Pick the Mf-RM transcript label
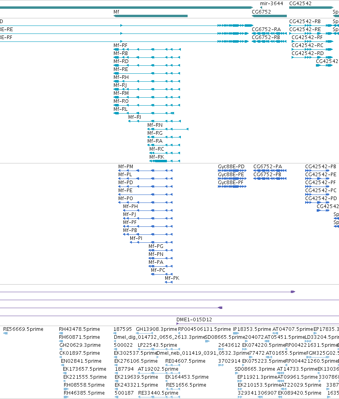 (121, 93)
